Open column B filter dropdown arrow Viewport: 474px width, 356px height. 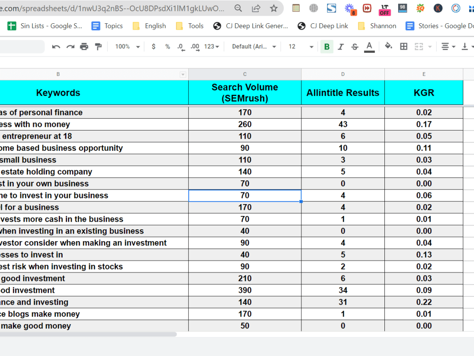pyautogui.click(x=182, y=75)
